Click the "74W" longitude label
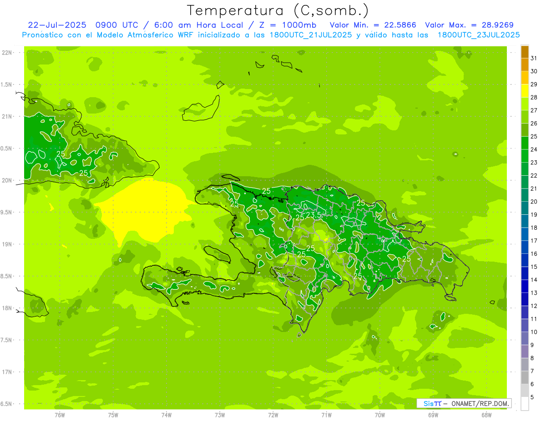This screenshot has height=421, width=546. [x=167, y=415]
